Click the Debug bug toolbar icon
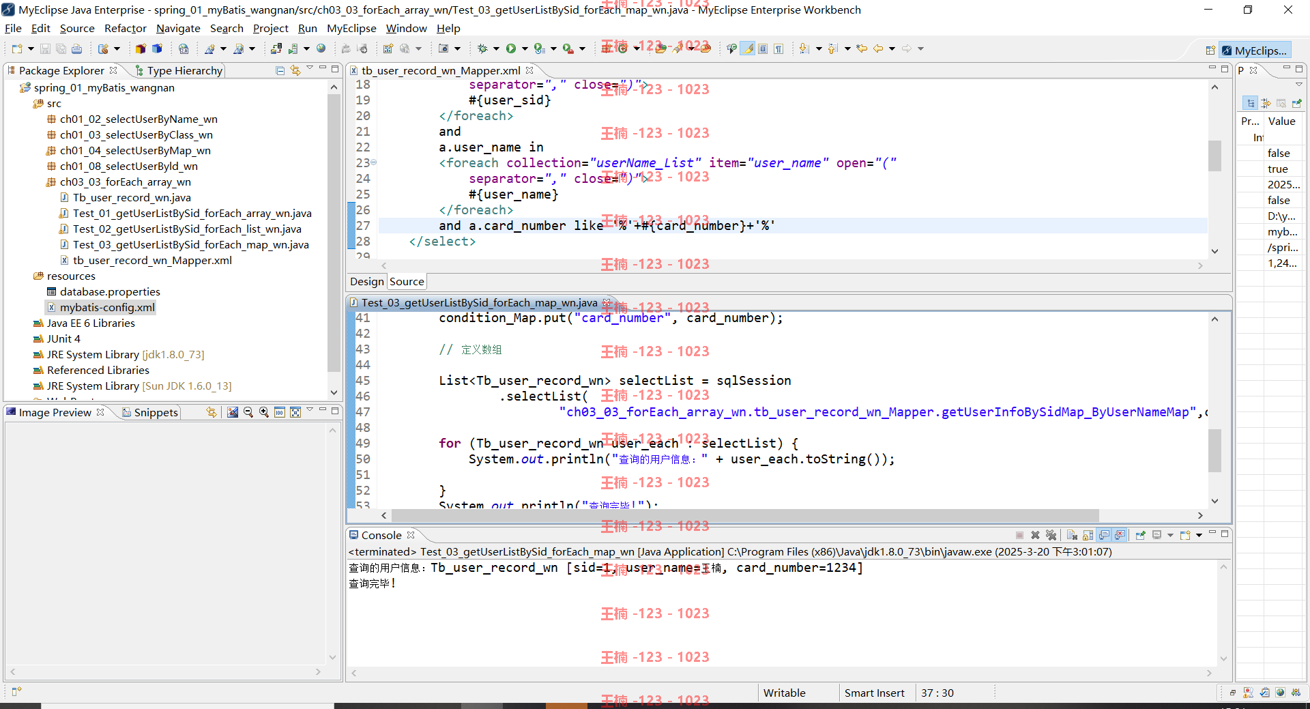Image resolution: width=1310 pixels, height=709 pixels. (x=482, y=48)
